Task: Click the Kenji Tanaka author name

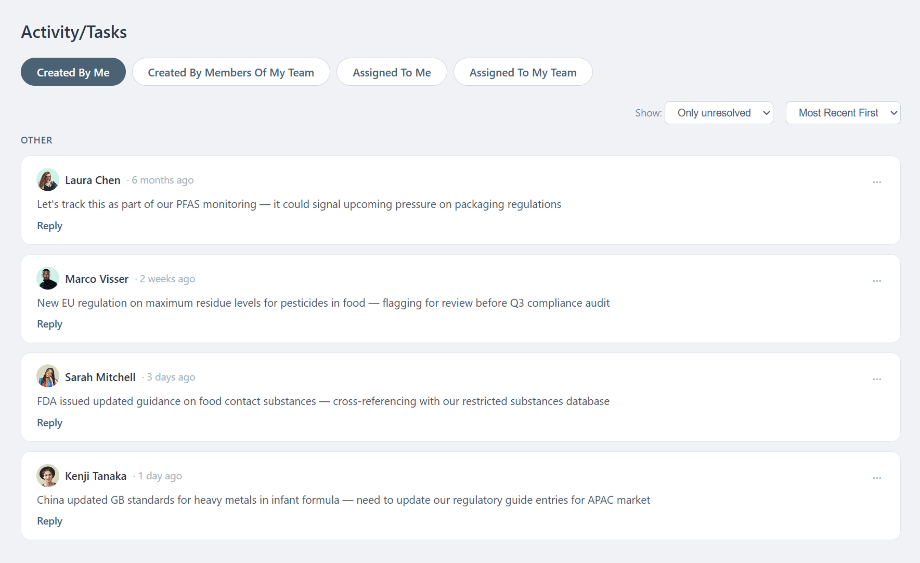Action: click(x=95, y=476)
